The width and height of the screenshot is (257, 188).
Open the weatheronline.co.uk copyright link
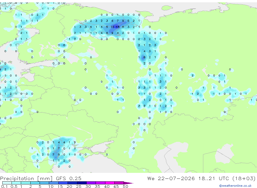235,186
